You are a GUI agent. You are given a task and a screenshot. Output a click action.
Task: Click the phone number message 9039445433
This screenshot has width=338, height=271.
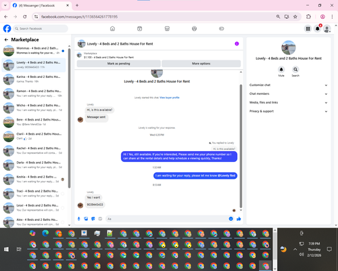(x=95, y=205)
